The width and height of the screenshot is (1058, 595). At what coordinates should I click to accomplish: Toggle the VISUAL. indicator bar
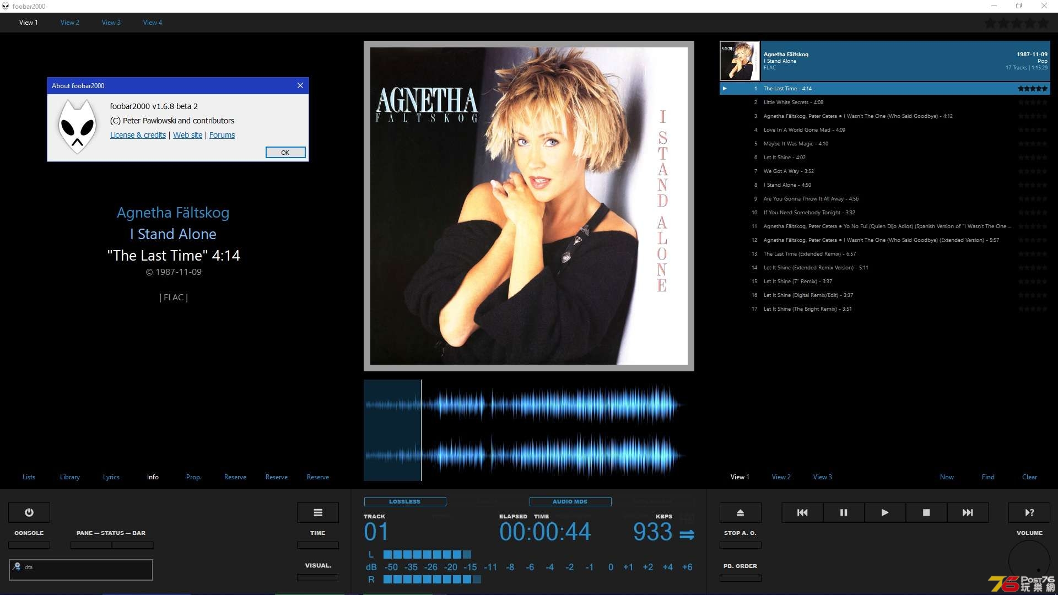click(x=318, y=577)
